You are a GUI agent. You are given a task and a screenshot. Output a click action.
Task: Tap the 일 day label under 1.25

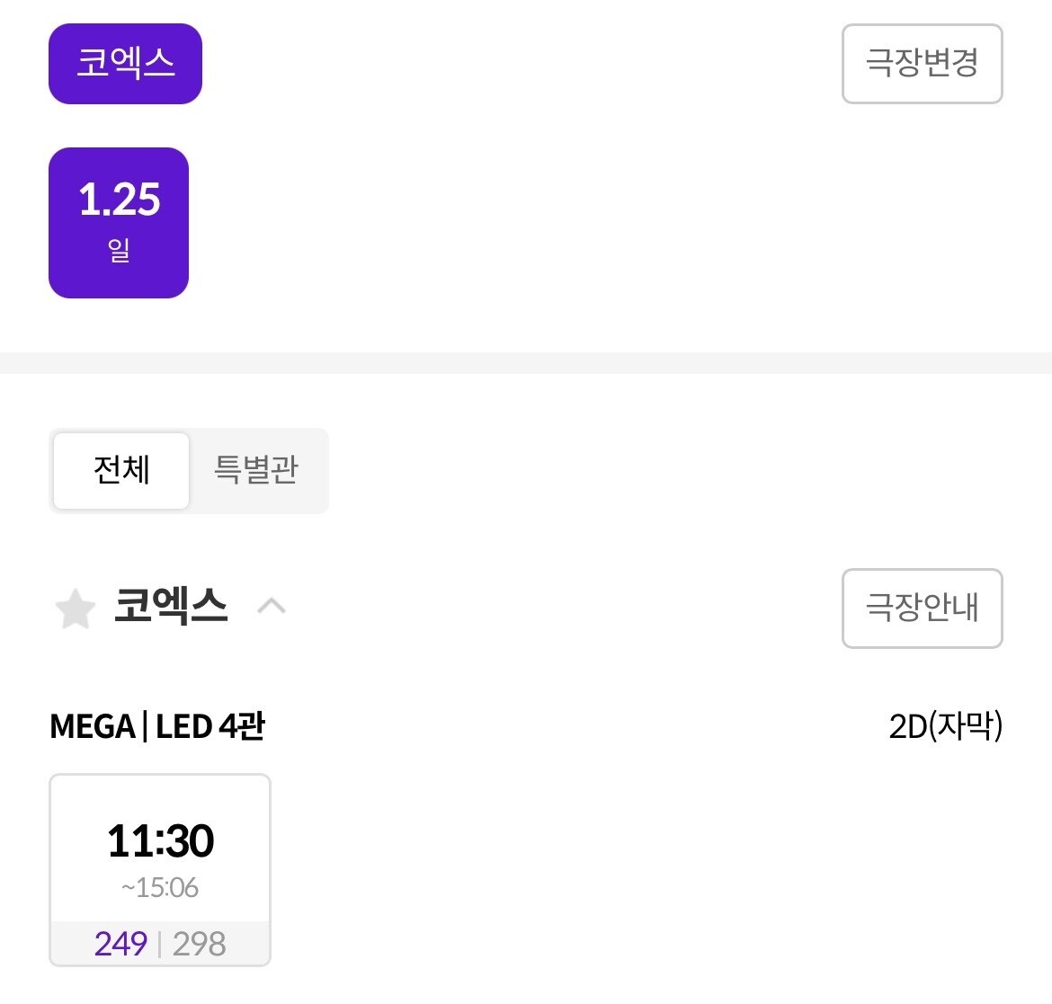[119, 250]
